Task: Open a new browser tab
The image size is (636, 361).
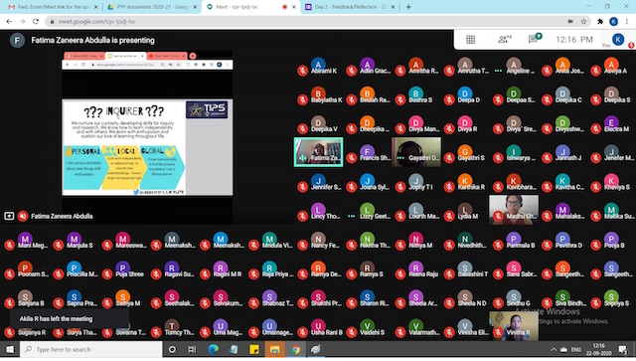Action: [408, 7]
